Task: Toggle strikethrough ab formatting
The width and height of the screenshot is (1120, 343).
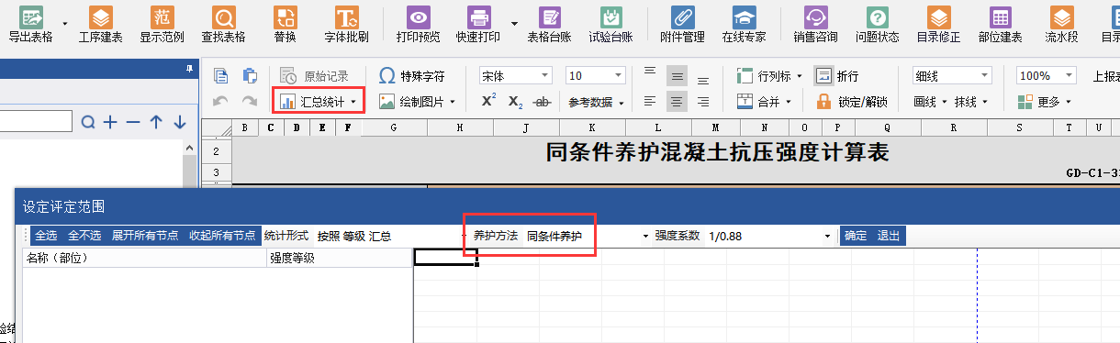Action: click(543, 102)
